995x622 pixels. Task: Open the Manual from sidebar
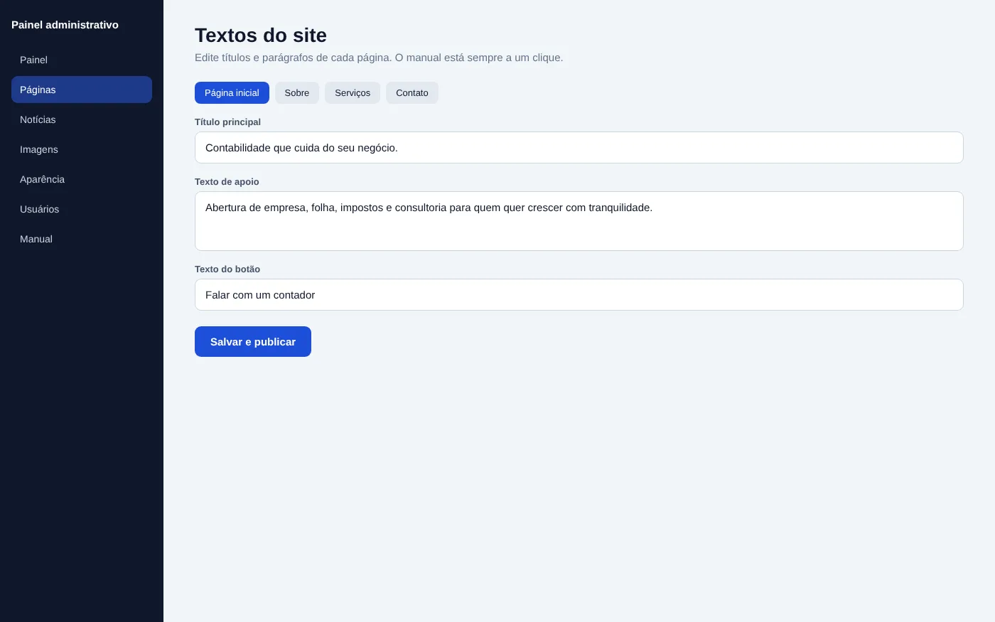point(82,239)
